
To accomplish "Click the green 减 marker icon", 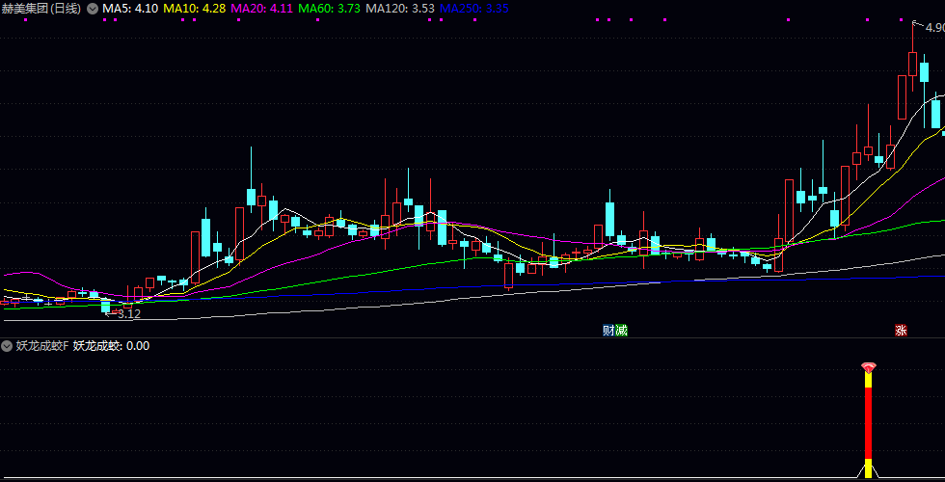I will click(x=621, y=330).
